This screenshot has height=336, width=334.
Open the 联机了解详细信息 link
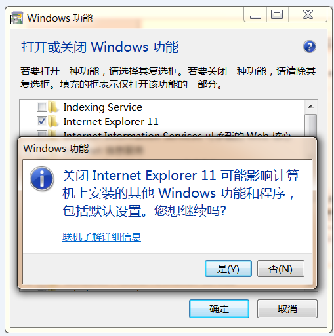pyautogui.click(x=102, y=237)
